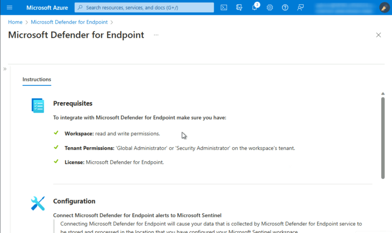Click the Microsoft Azure logo text
This screenshot has height=233, width=392.
click(47, 8)
